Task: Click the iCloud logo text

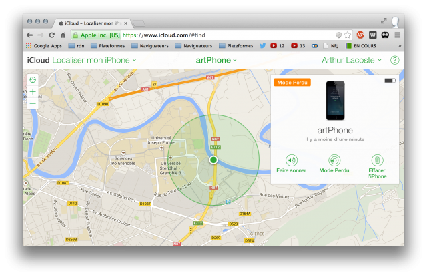Action: 38,60
